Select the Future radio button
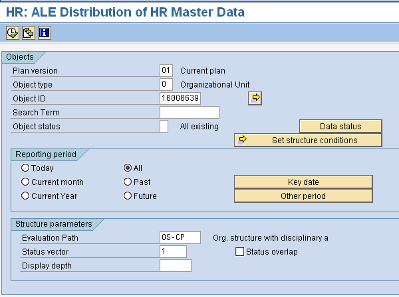The width and height of the screenshot is (399, 297). click(x=128, y=196)
